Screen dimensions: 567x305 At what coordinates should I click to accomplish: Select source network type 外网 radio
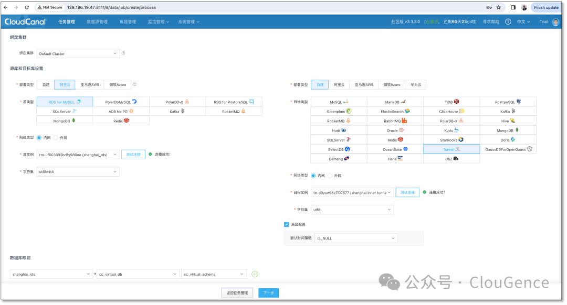coord(55,137)
